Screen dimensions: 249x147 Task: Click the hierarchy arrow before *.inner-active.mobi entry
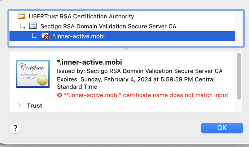(34, 36)
